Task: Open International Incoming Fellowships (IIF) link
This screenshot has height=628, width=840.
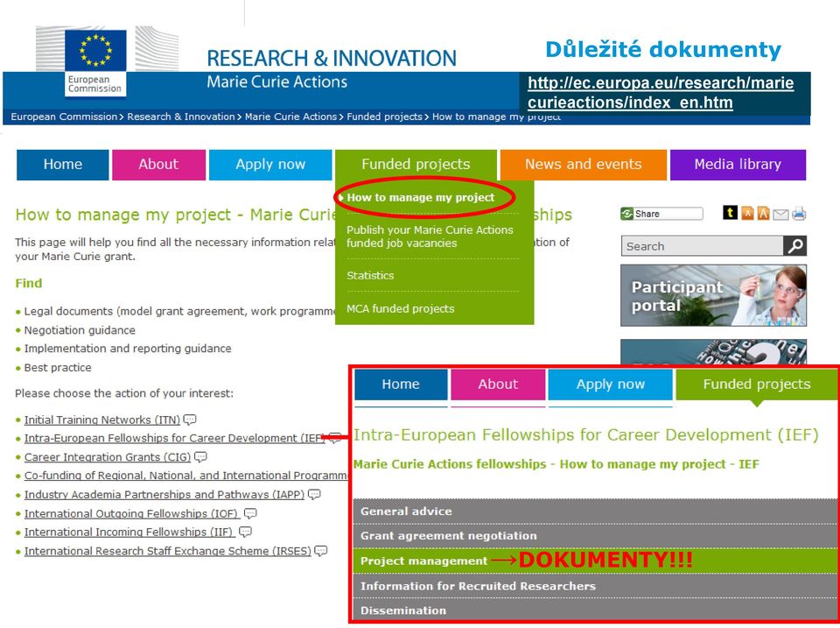Action: pos(129,532)
